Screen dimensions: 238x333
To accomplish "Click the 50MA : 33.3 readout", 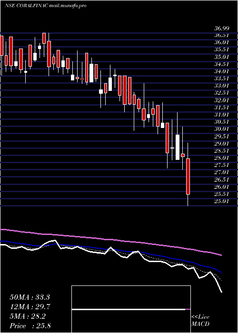I will click(x=30, y=297).
